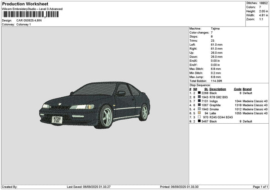Click the St. column header
Viewport: 270px width, 190px height.
point(206,89)
